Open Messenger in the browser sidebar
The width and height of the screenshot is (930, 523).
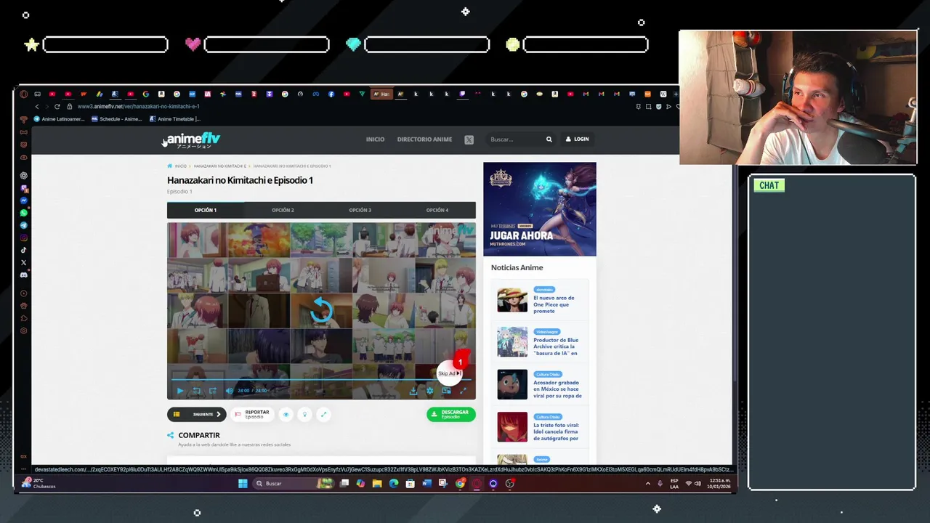[x=24, y=200]
